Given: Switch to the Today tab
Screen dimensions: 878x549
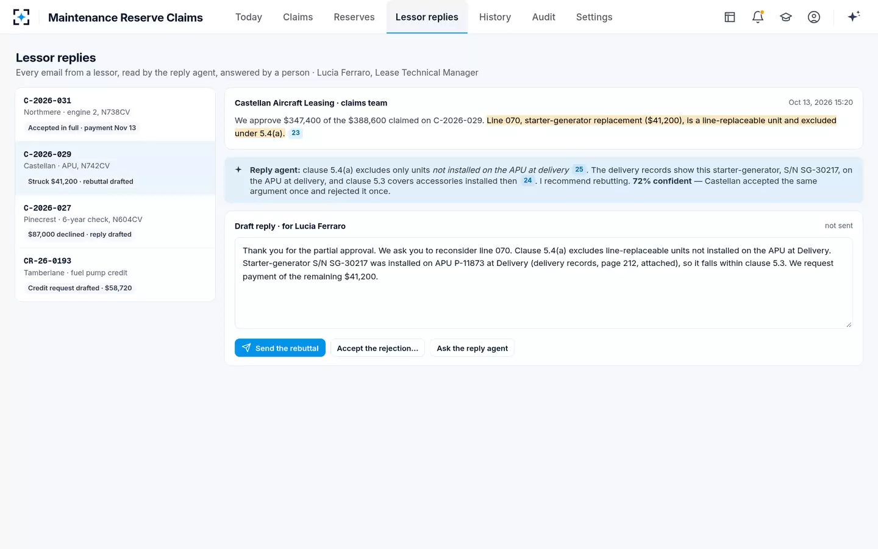Looking at the screenshot, I should (249, 17).
